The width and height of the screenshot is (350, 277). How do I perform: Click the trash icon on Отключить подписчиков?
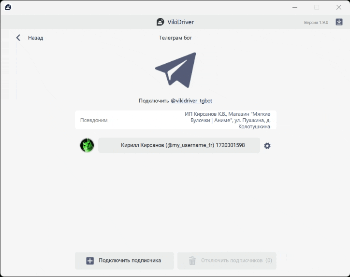point(192,261)
